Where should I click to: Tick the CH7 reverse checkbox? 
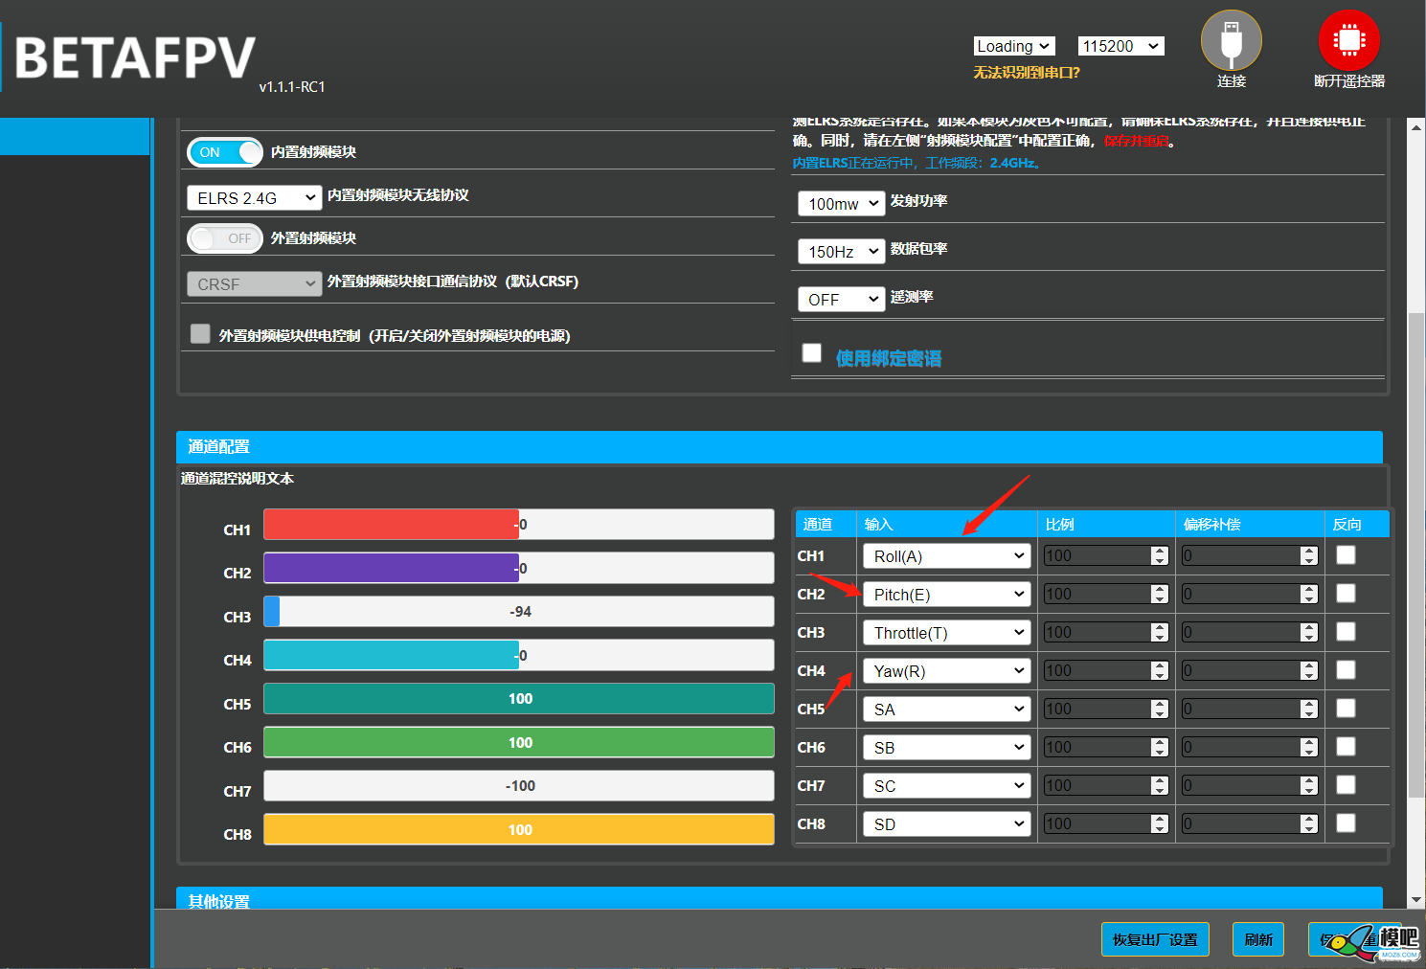[1346, 784]
